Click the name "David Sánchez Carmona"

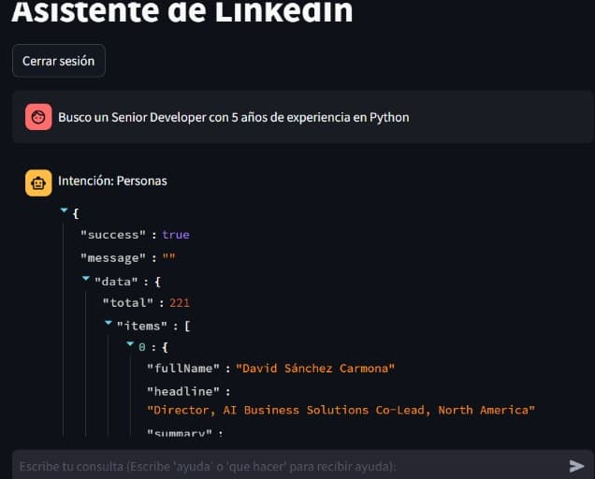coord(315,369)
